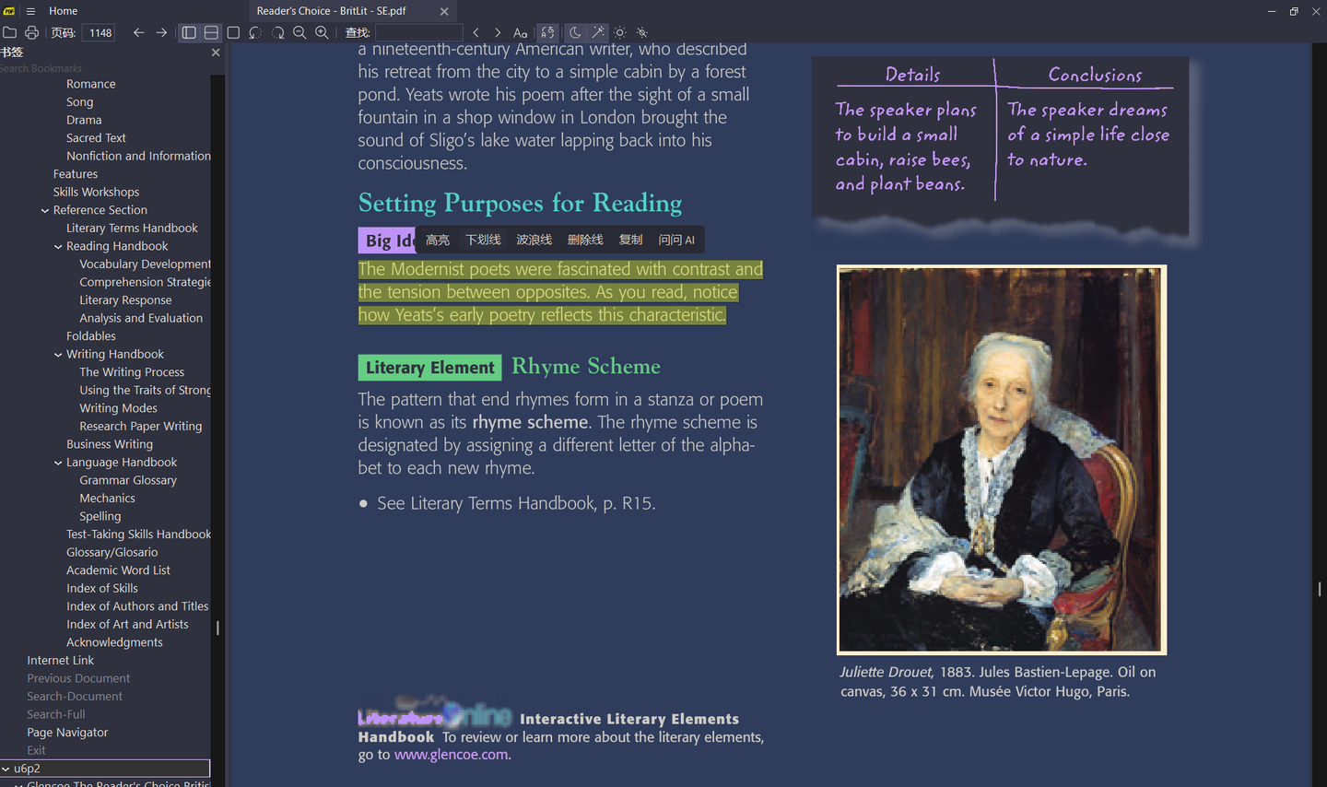Go back with the left arrow icon
This screenshot has width=1327, height=787.
pos(139,32)
